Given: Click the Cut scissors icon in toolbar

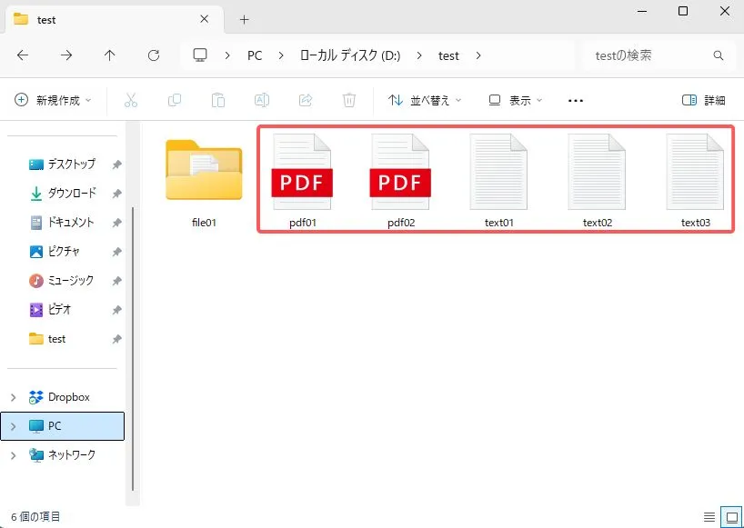Looking at the screenshot, I should tap(131, 100).
